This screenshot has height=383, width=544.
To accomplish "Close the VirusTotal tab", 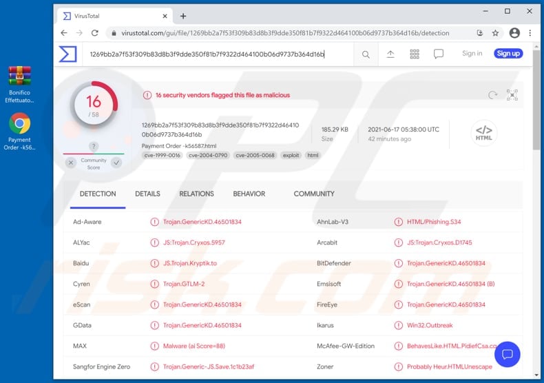I will point(165,16).
